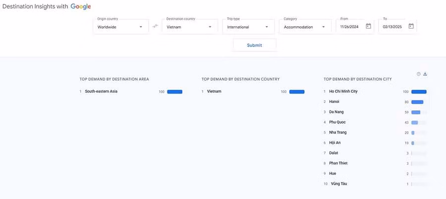446x199 pixels.
Task: Open the From date calendar picker
Action: pyautogui.click(x=368, y=26)
